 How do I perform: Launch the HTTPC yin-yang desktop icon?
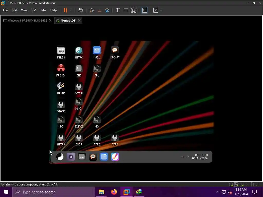coord(79,53)
